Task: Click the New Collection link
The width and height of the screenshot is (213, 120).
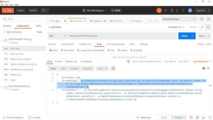Action: tap(13, 32)
